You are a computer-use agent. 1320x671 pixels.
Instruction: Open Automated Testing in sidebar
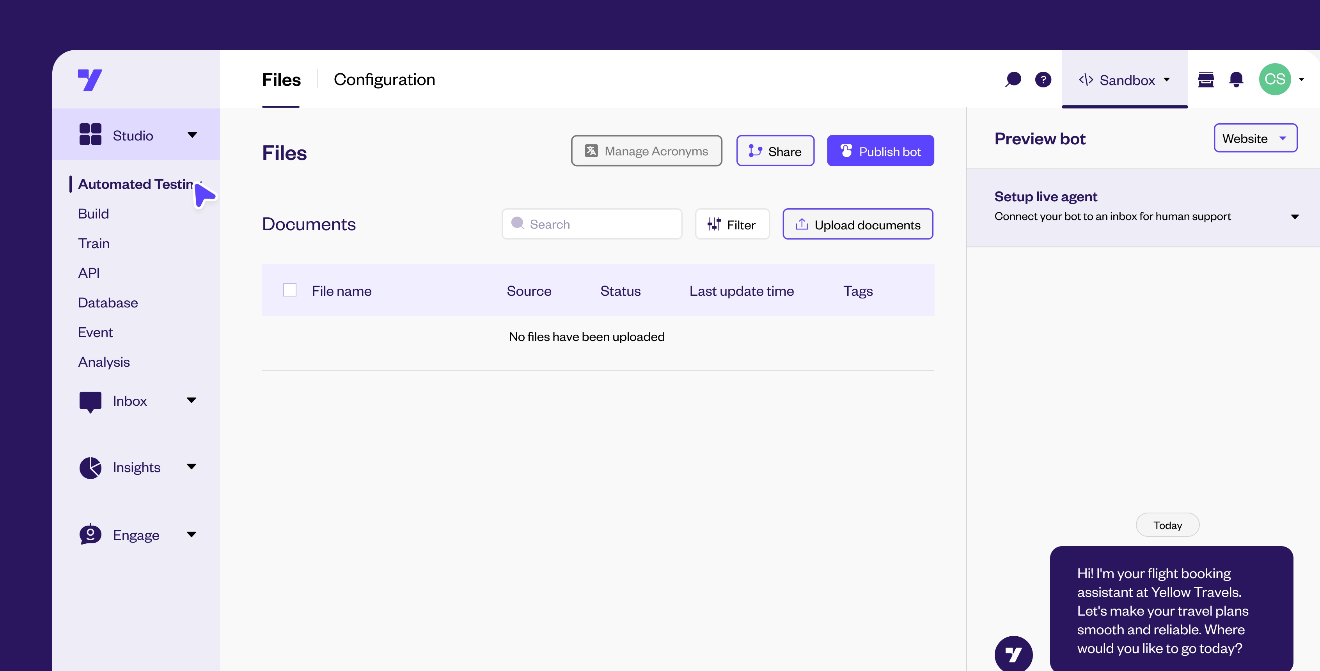click(x=136, y=184)
